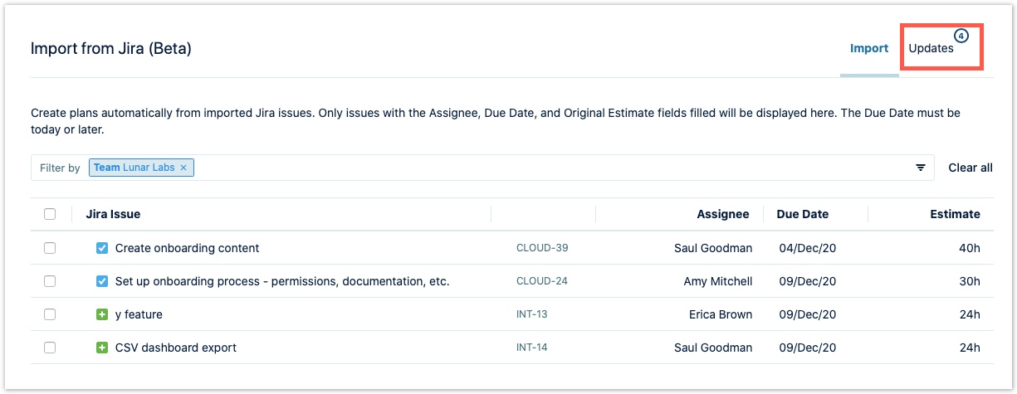The image size is (1017, 394).
Task: Sort by the Due Date column header
Action: [x=803, y=214]
